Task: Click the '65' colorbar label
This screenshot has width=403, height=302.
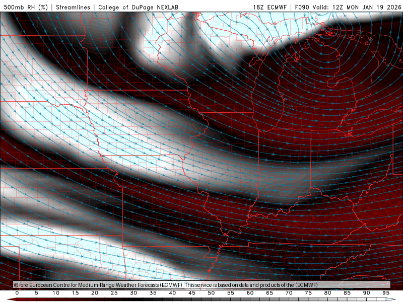Action: [x=270, y=293]
